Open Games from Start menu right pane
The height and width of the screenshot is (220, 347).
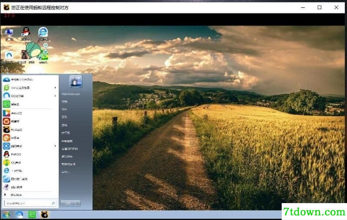[64, 125]
